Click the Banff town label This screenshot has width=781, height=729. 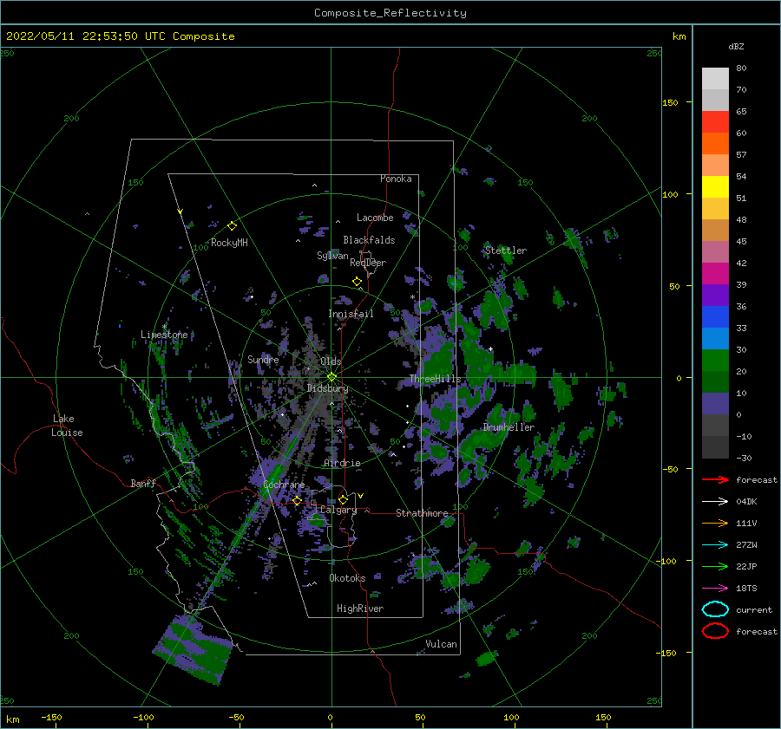pyautogui.click(x=143, y=483)
